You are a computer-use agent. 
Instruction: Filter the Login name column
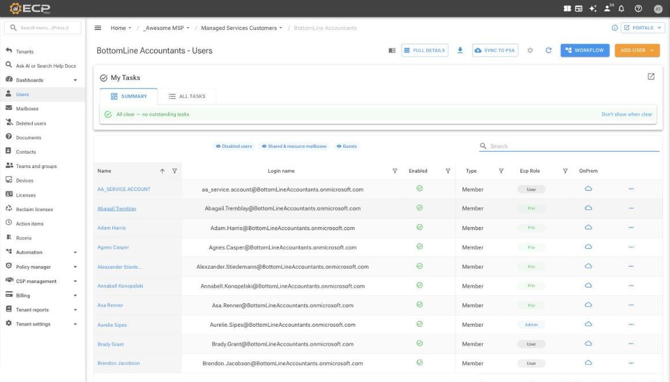coord(395,171)
